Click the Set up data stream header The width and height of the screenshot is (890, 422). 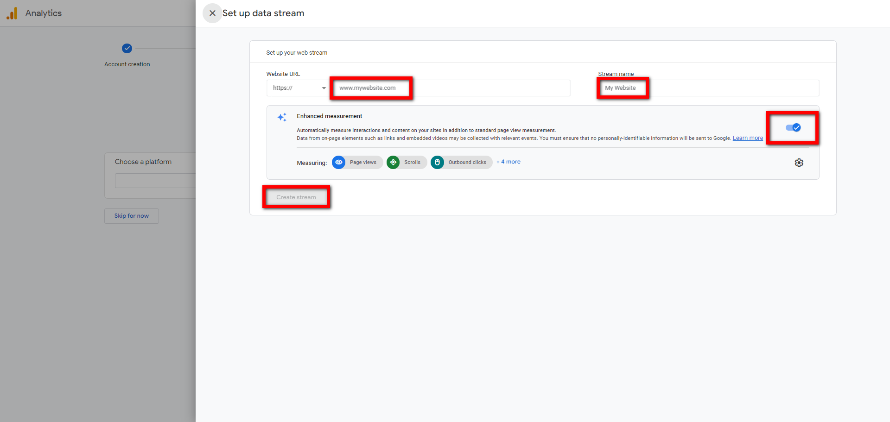pos(263,13)
